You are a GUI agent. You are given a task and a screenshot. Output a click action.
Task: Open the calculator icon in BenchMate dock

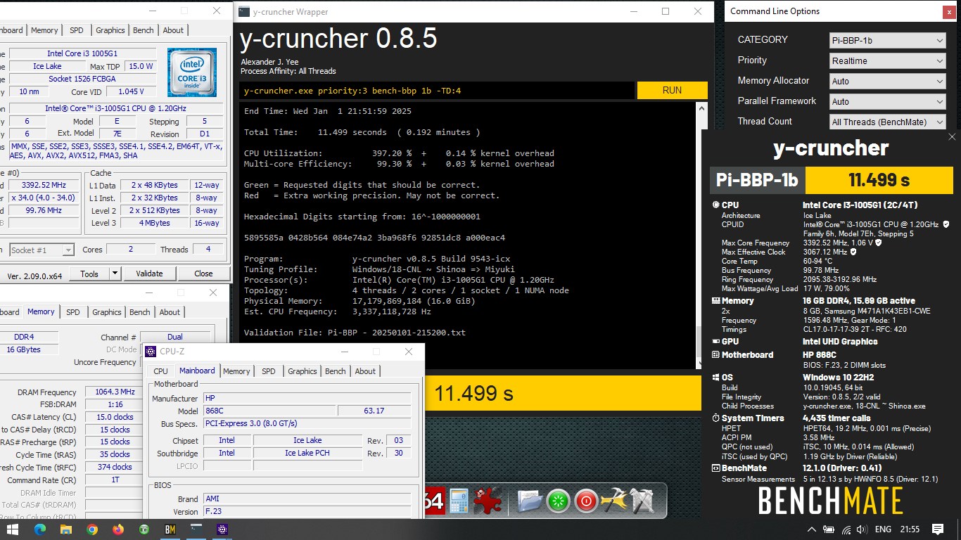click(x=459, y=501)
